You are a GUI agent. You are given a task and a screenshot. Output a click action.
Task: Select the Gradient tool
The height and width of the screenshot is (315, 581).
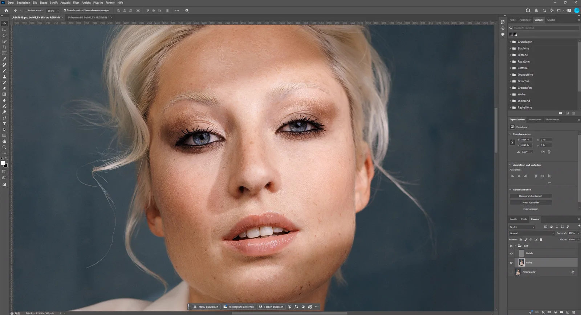coord(4,94)
